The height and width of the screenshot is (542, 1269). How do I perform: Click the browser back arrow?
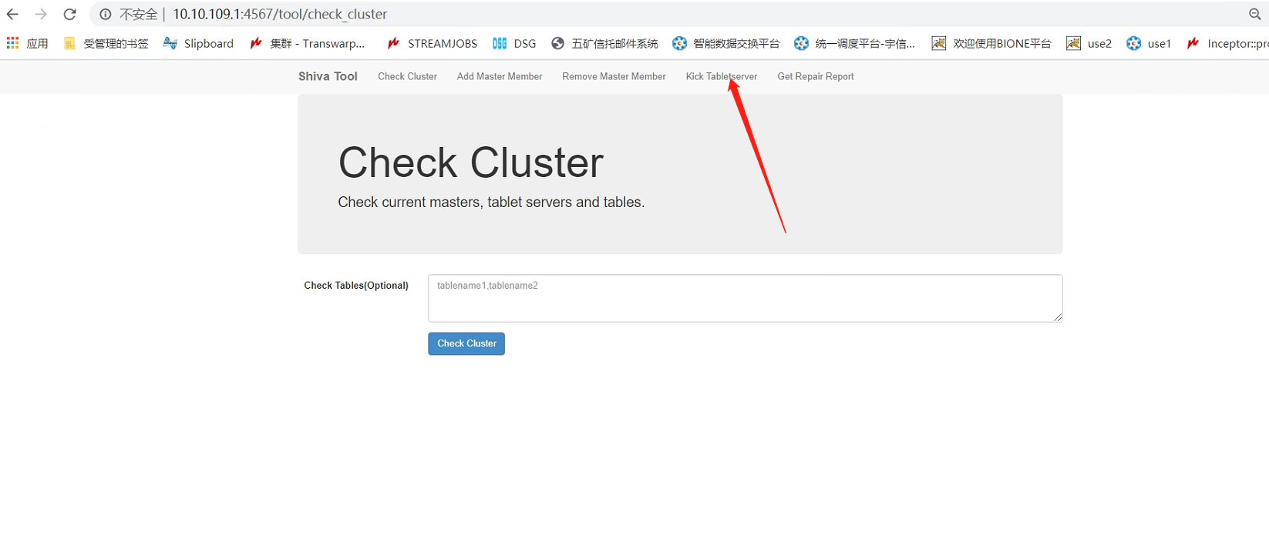pos(12,14)
